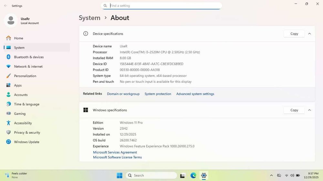The height and width of the screenshot is (181, 323).
Task: Click the UseR Local Account name
Action: click(30, 21)
